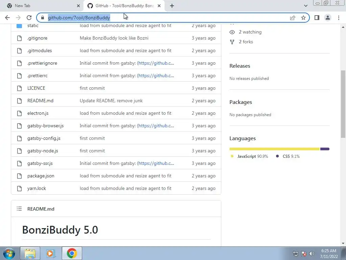346x260 pixels.
Task: Open the Chrome side panel
Action: [317, 18]
